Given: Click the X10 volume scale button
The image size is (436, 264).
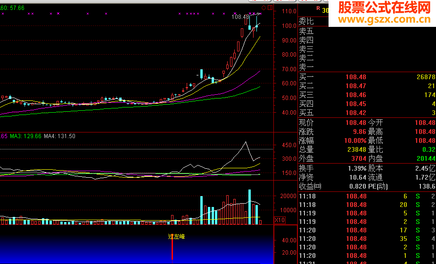Looking at the screenshot, I should [x=280, y=220].
